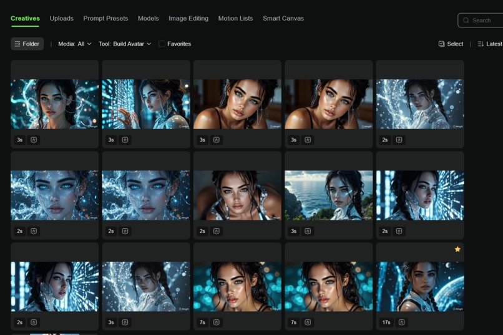Enable the Favorites checkbox
Viewport: 503px width, 335px height.
162,44
